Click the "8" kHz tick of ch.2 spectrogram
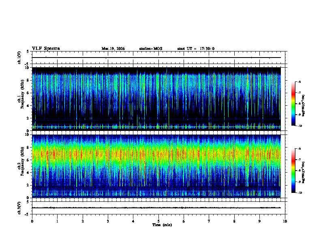 28,148
